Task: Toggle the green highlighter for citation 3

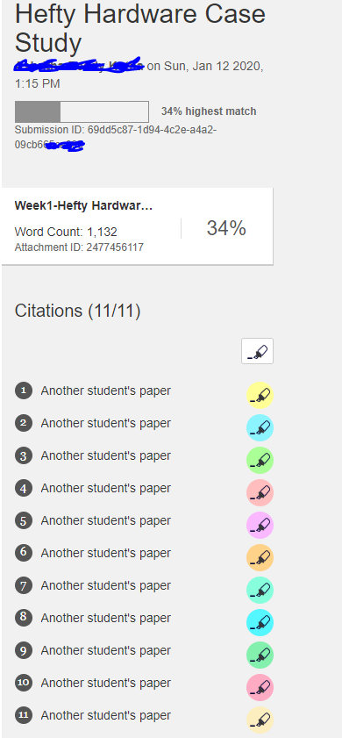Action: coord(260,460)
